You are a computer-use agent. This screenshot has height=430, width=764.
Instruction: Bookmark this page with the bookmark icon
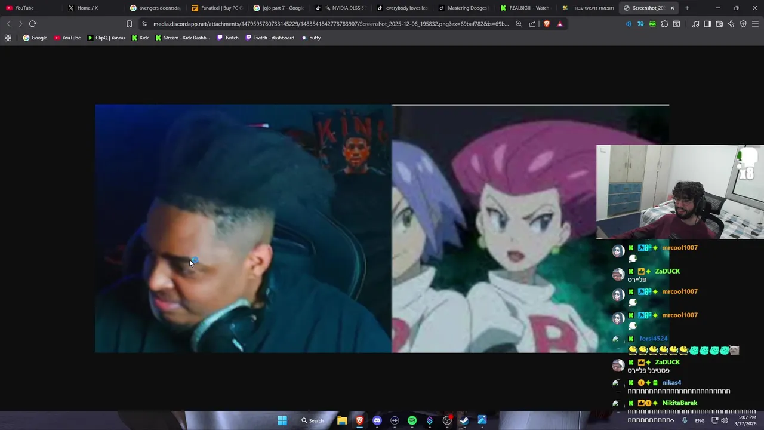tap(129, 24)
